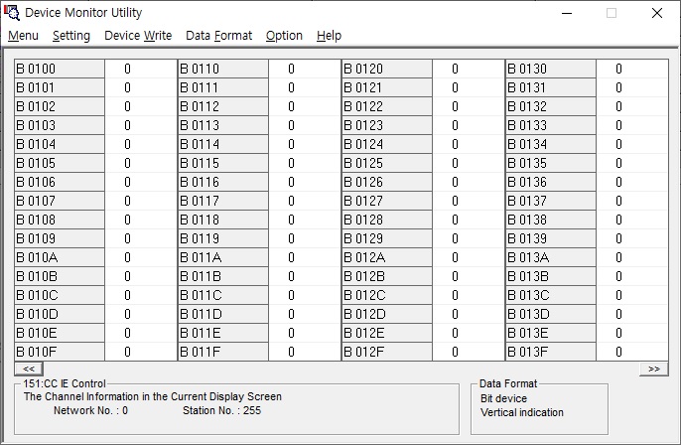Close the Device Monitor Utility window
Screen dimensions: 681x445
(657, 13)
